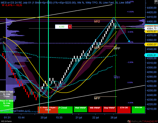The width and height of the screenshot is (158, 123).
Task: Click the NinjaTrader logo at bottom right
Action: 142,121
